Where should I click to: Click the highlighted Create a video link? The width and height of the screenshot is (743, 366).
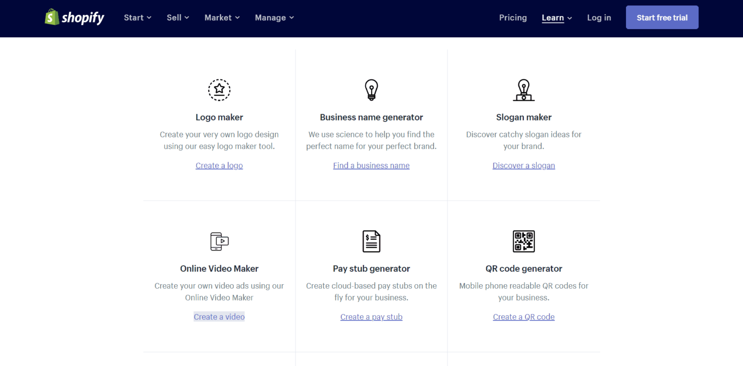219,317
